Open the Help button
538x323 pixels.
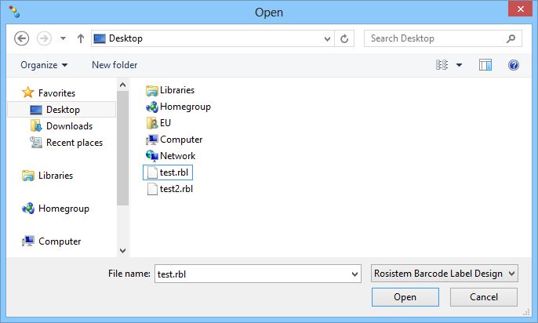[514, 65]
